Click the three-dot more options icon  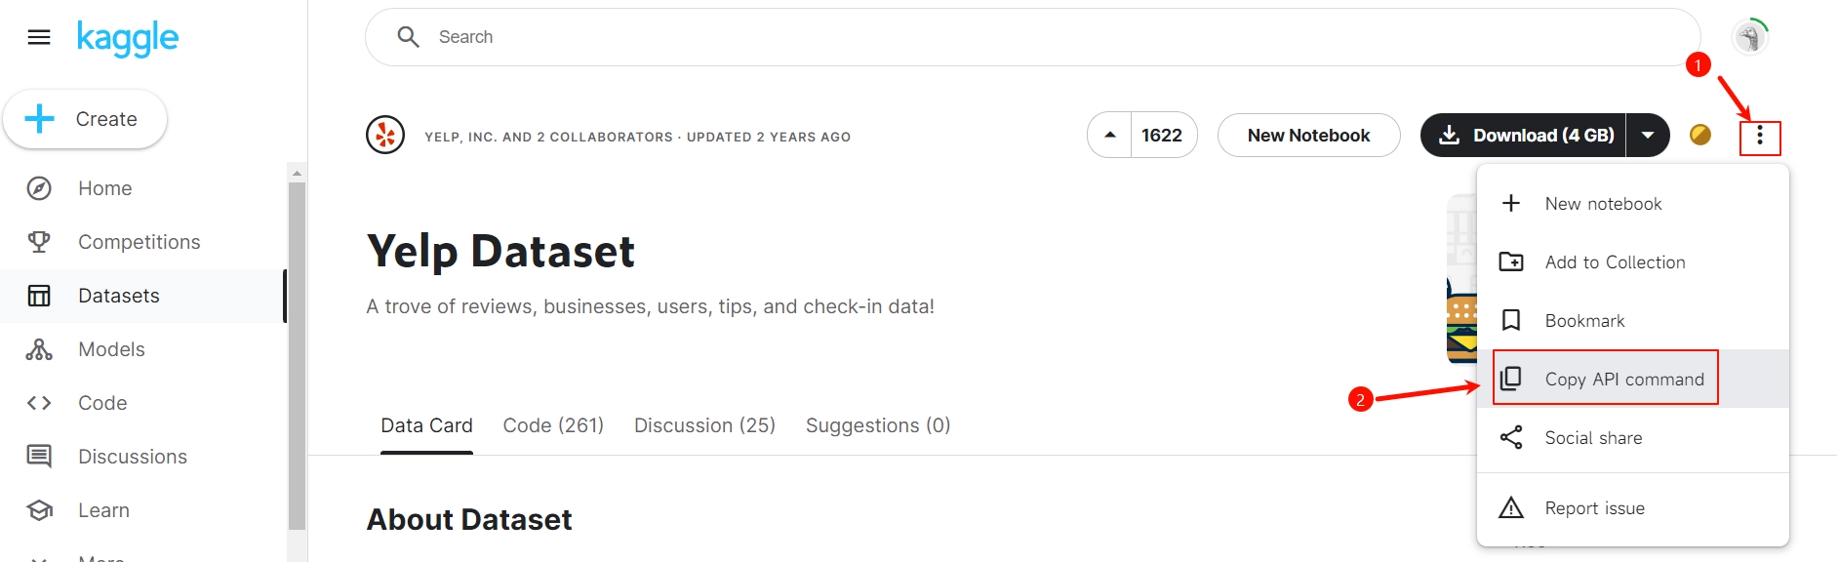click(x=1760, y=137)
